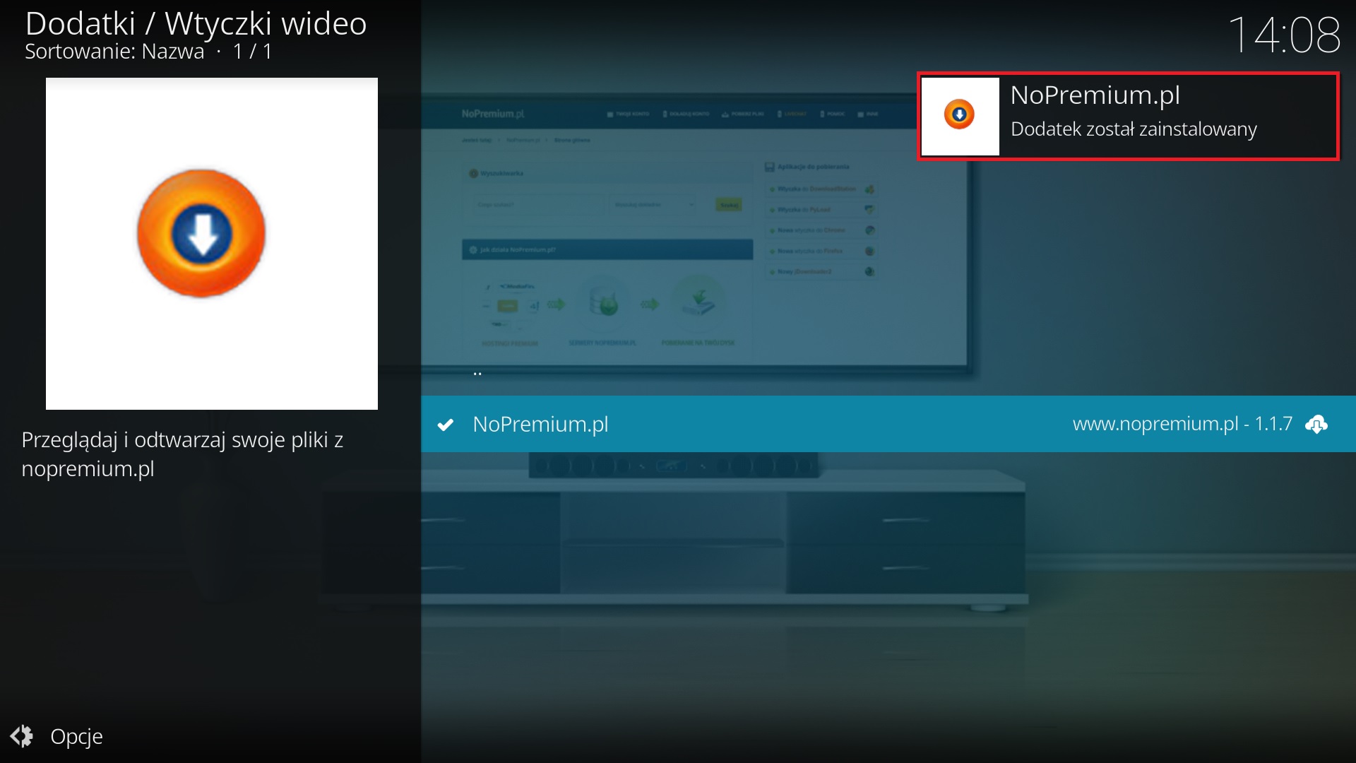The image size is (1356, 763).
Task: Click the large NoPremium add-on thumbnail
Action: coord(212,244)
